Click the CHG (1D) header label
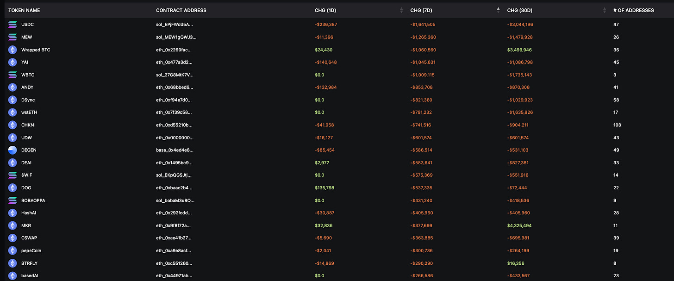Image resolution: width=674 pixels, height=281 pixels. (x=325, y=10)
